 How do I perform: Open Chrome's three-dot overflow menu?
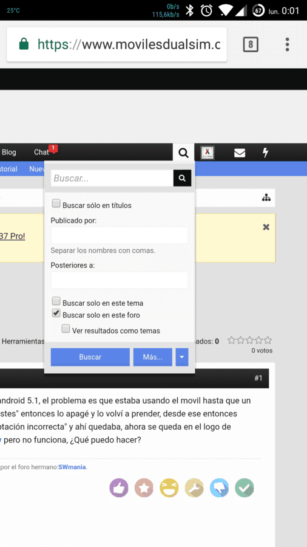(287, 44)
